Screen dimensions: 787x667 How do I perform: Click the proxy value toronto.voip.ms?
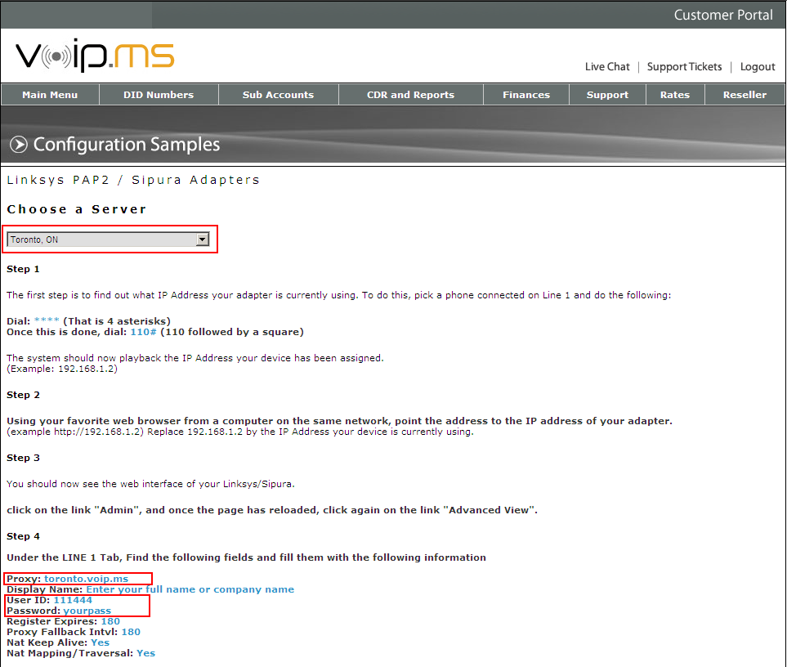[87, 579]
